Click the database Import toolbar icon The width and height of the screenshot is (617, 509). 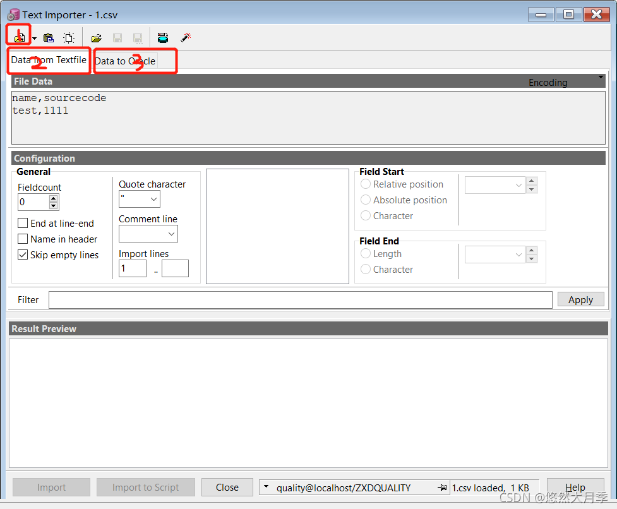pos(163,38)
